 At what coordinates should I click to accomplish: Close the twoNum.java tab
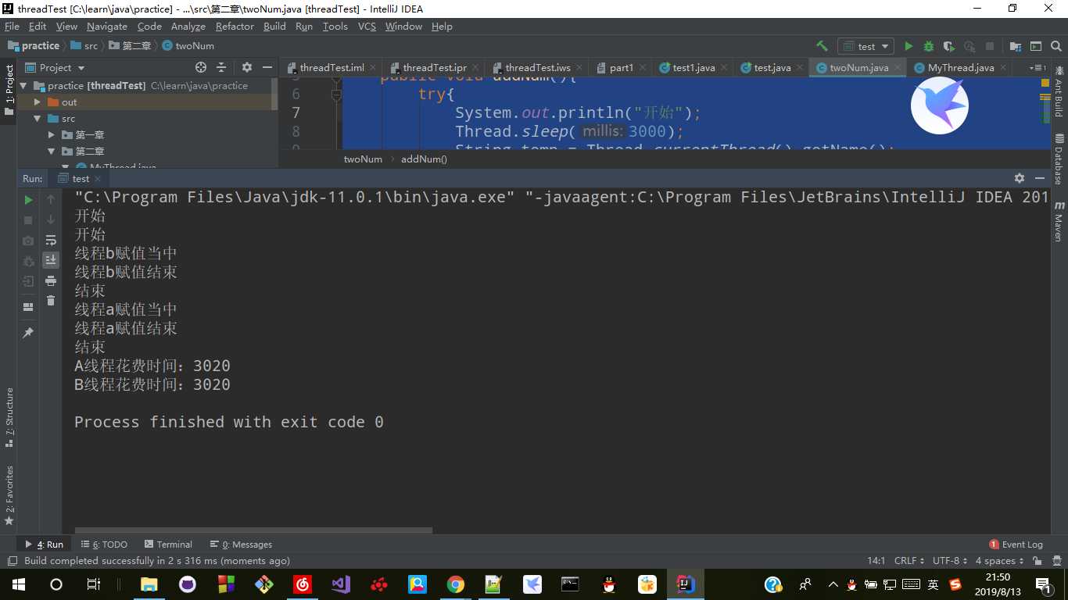coord(898,68)
